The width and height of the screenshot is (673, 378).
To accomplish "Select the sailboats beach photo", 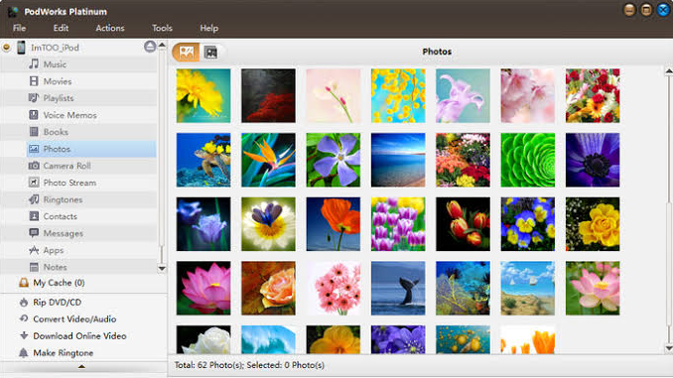I will coord(527,289).
